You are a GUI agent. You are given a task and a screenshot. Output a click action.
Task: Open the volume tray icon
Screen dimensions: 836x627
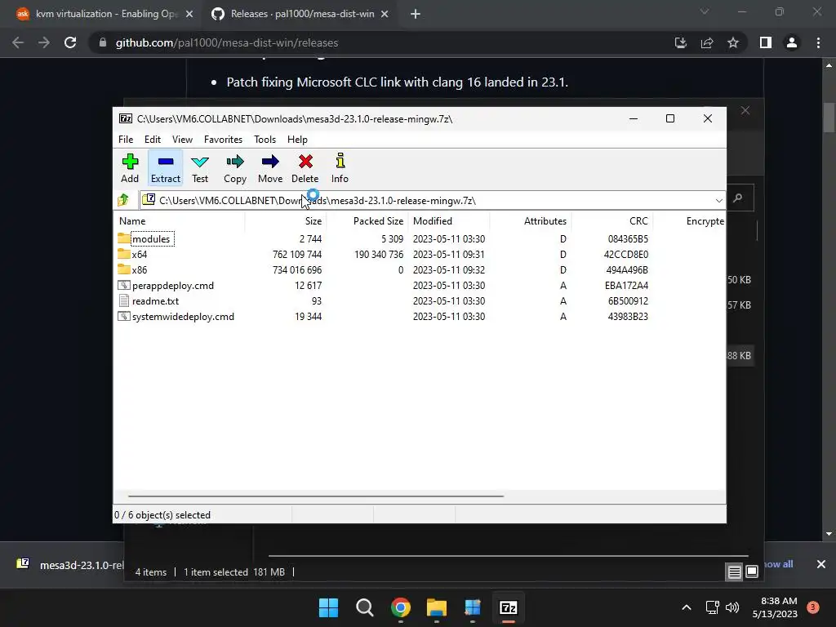(x=732, y=607)
